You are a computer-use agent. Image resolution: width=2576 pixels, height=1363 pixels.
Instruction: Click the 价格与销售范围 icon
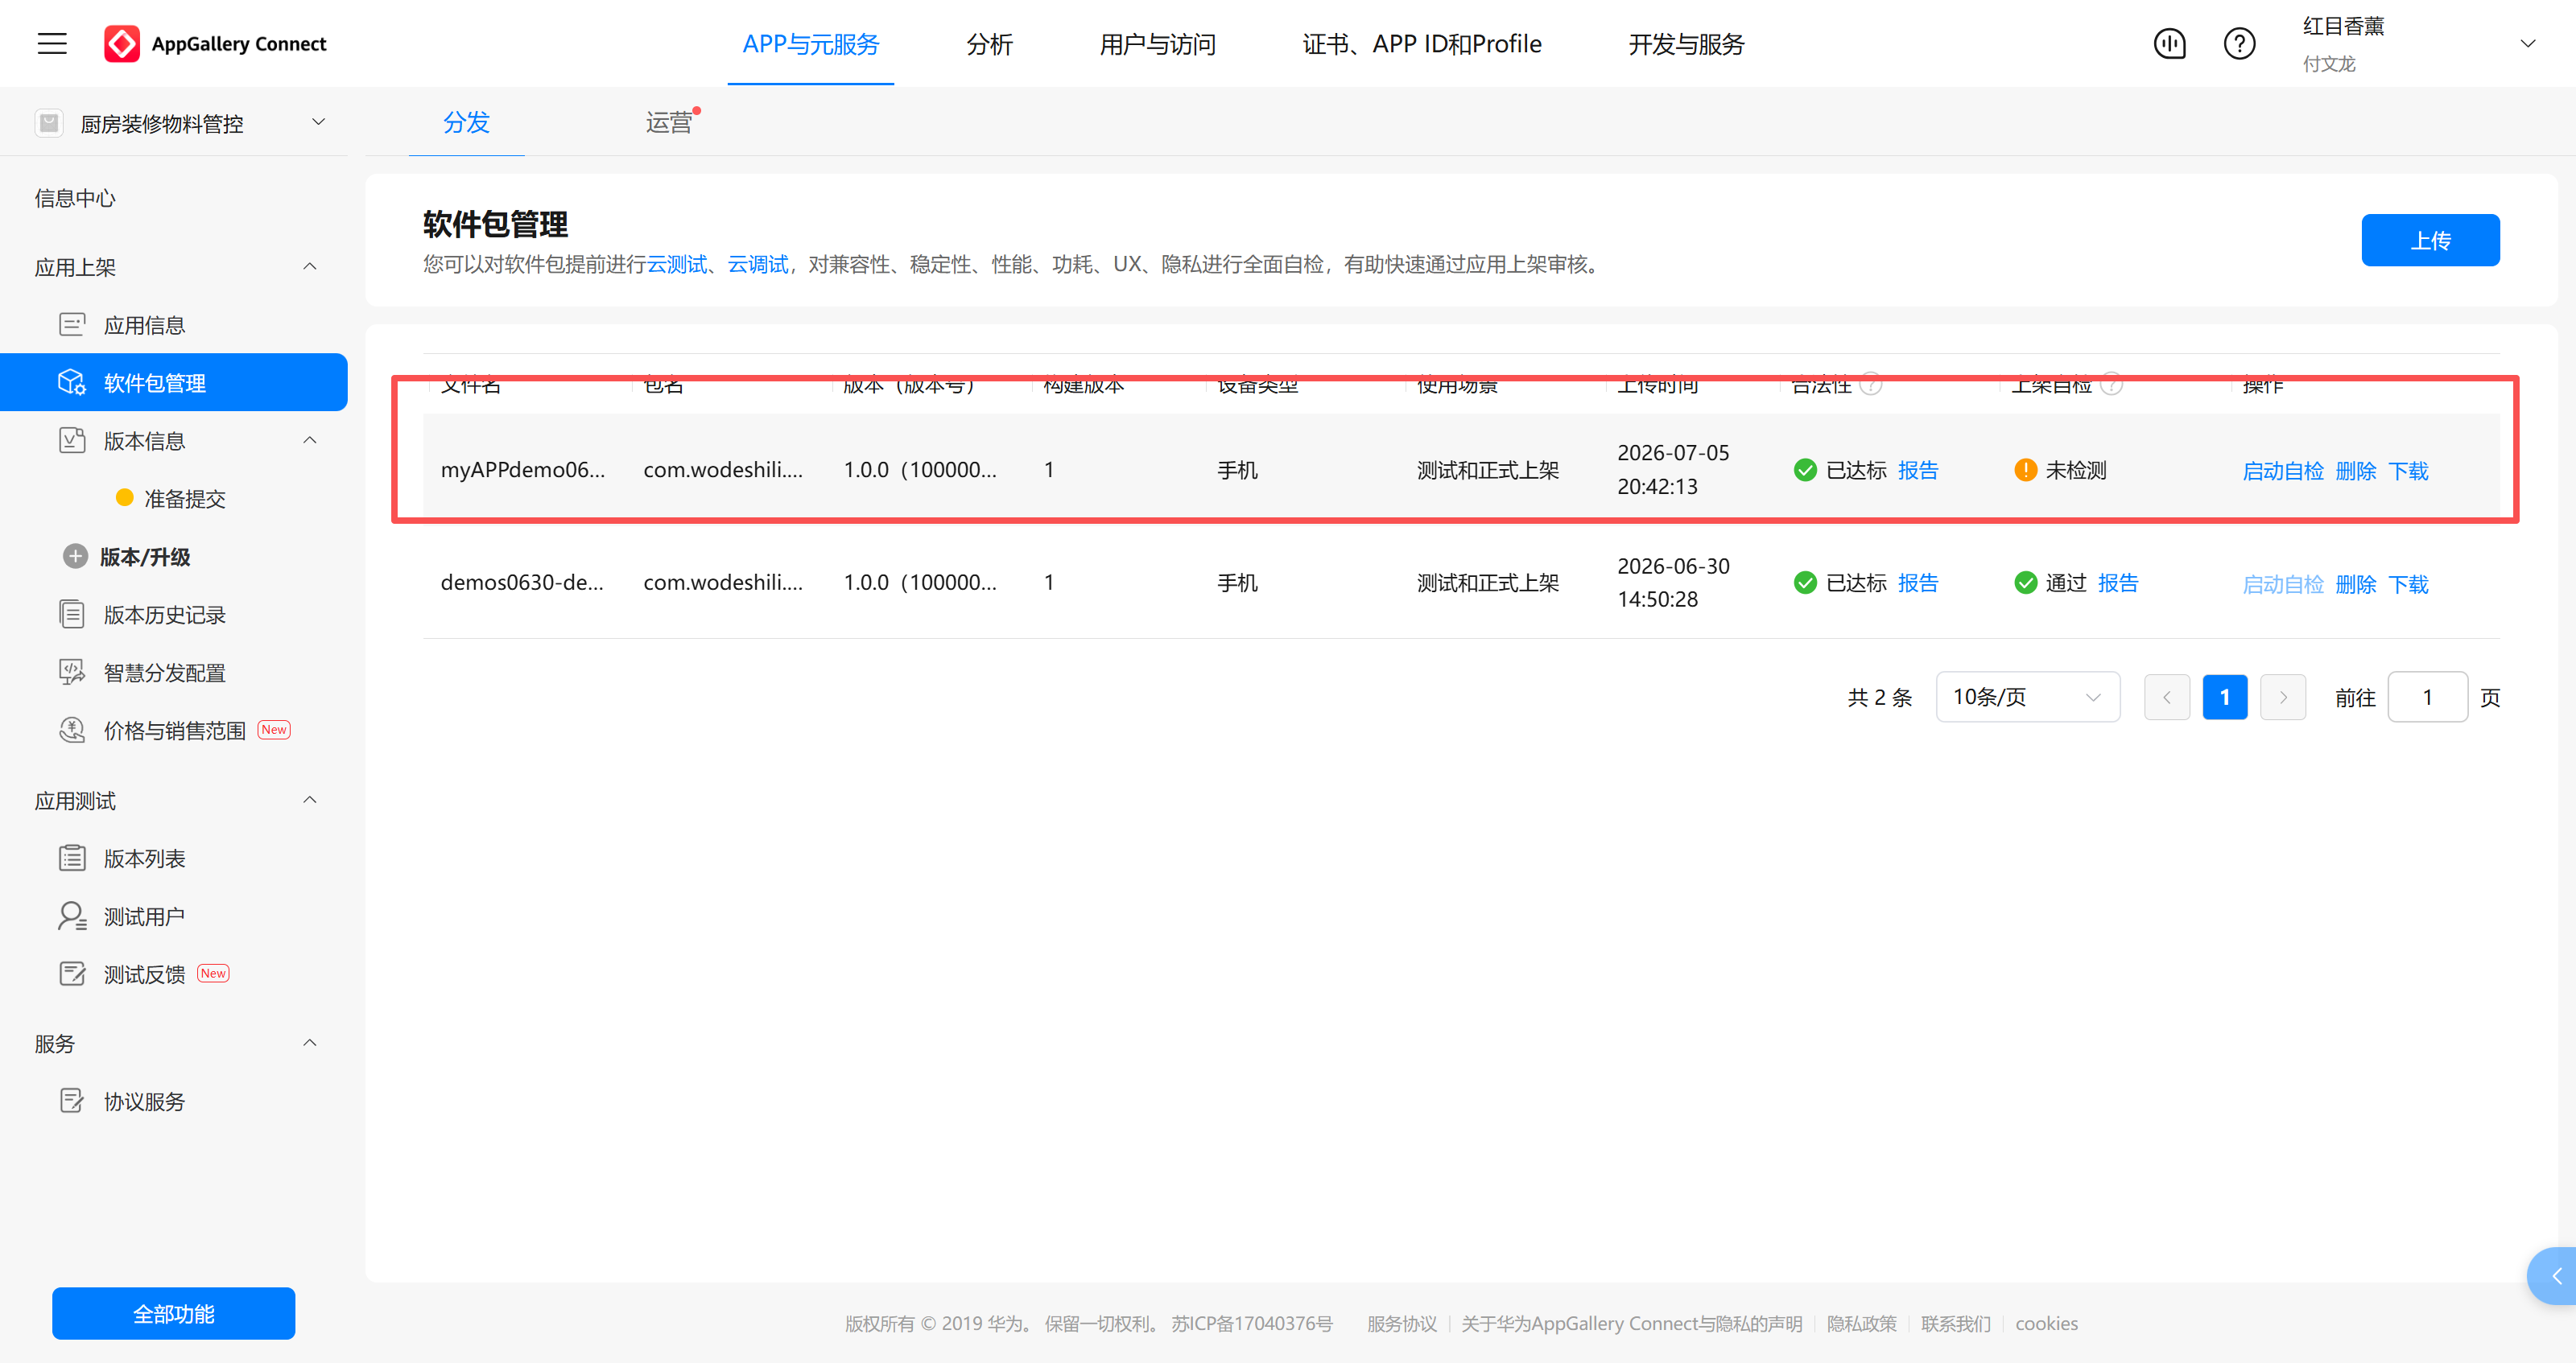pyautogui.click(x=72, y=731)
